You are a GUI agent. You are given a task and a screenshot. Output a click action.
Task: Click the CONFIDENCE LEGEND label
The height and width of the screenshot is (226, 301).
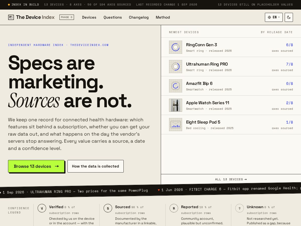point(19,210)
